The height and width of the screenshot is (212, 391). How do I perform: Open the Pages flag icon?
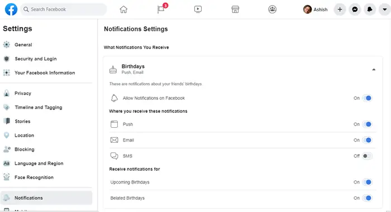point(161,9)
